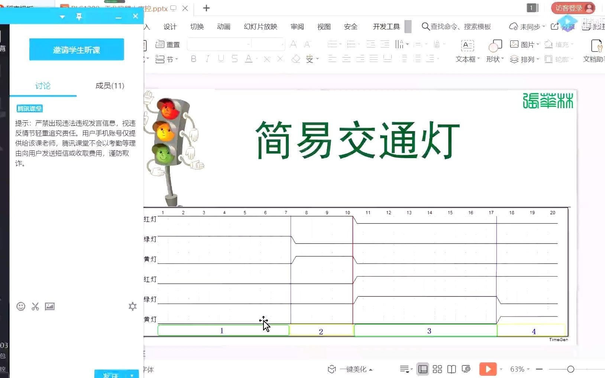The height and width of the screenshot is (378, 605).
Task: Open the emoji picker in chat panel
Action: [x=21, y=306]
